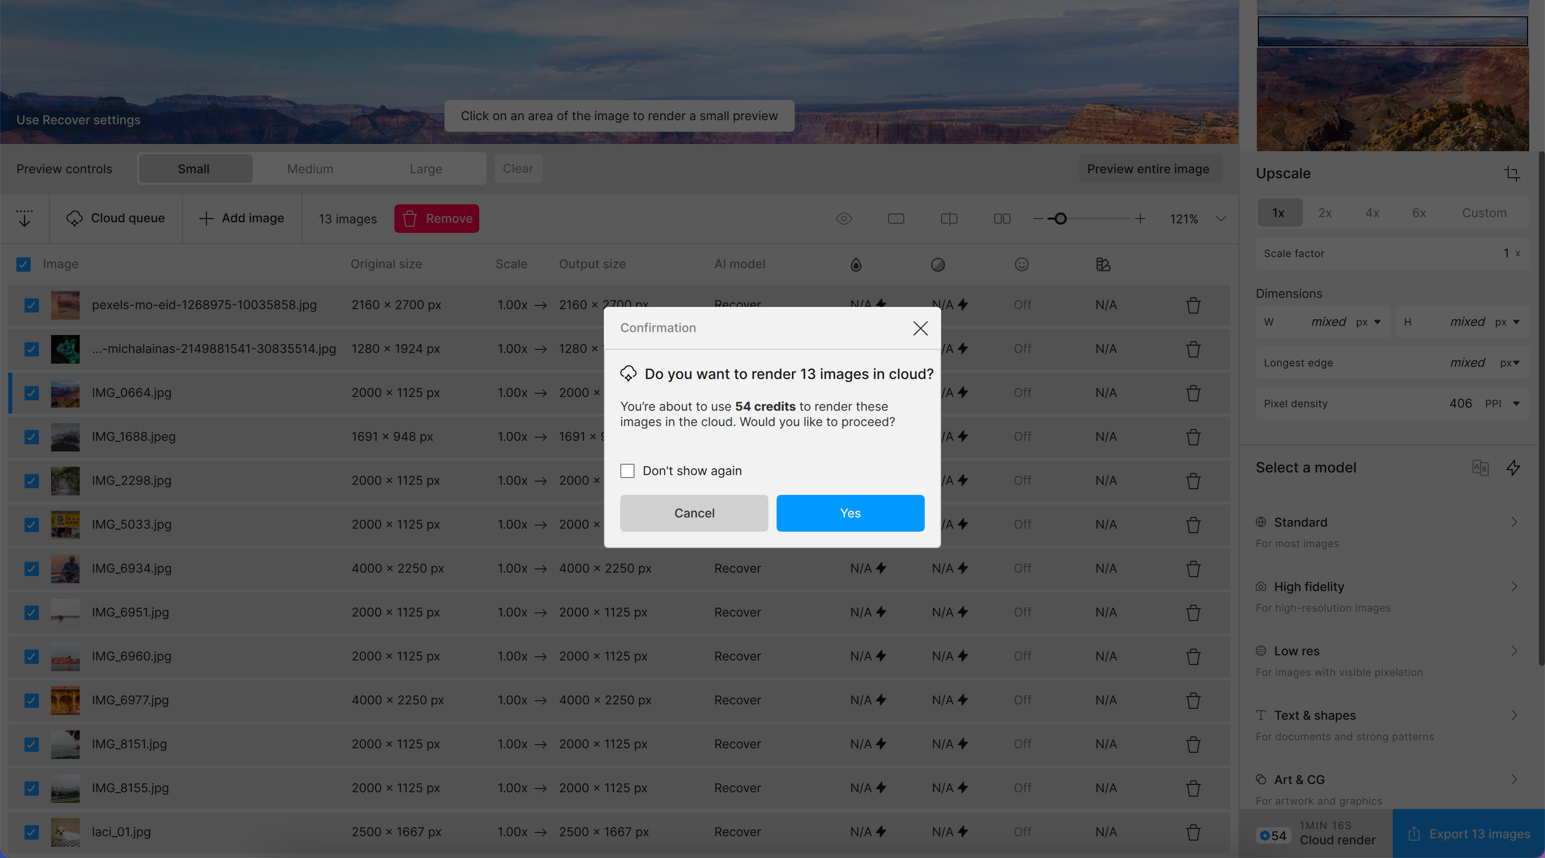The width and height of the screenshot is (1545, 858).
Task: Expand the High fidelity model options
Action: 1513,586
